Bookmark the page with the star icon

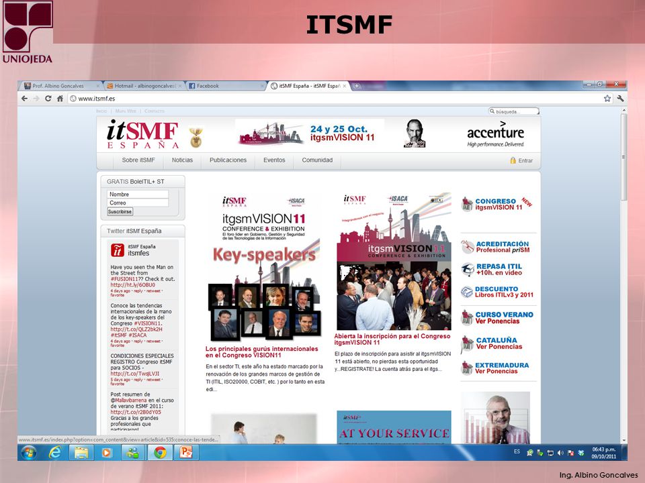(607, 99)
